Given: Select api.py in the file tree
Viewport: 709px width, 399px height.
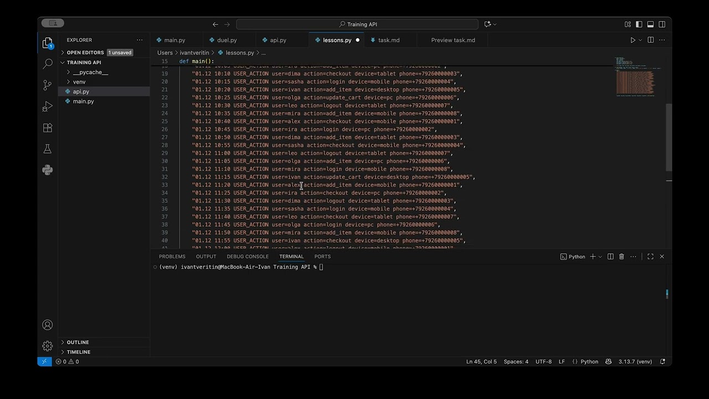Looking at the screenshot, I should 104,91.
